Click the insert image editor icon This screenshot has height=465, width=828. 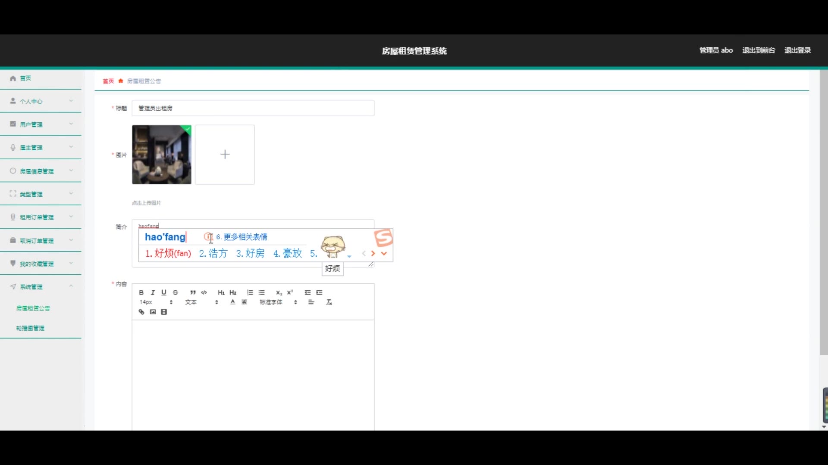point(153,312)
